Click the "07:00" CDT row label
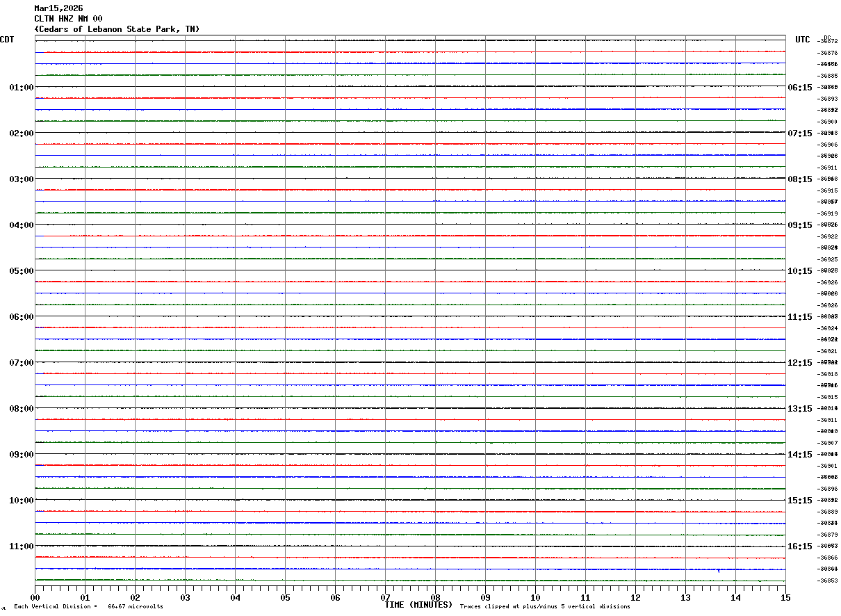The width and height of the screenshot is (841, 616). 22,363
